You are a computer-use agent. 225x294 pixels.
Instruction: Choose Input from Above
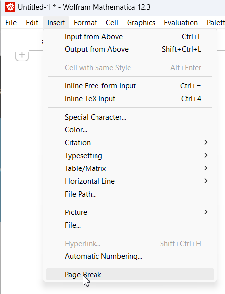click(x=130, y=37)
